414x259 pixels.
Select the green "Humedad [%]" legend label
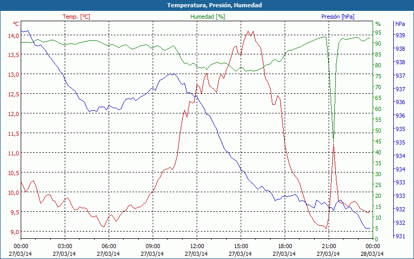click(x=208, y=17)
